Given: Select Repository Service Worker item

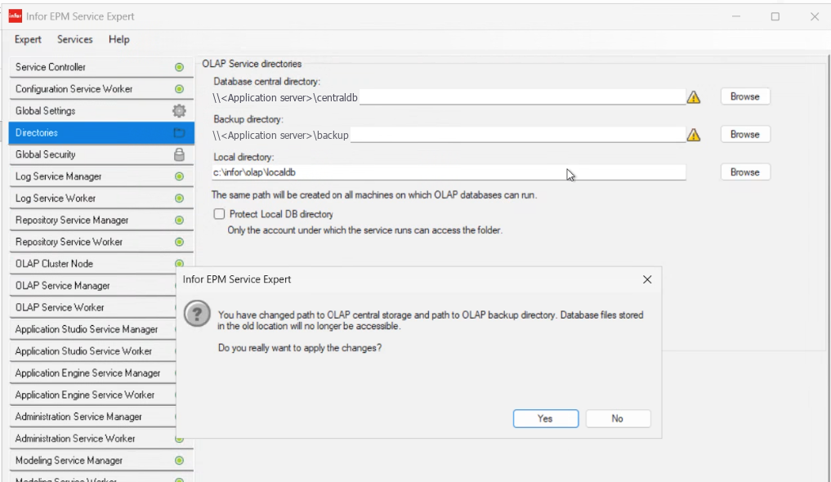Looking at the screenshot, I should [x=101, y=242].
